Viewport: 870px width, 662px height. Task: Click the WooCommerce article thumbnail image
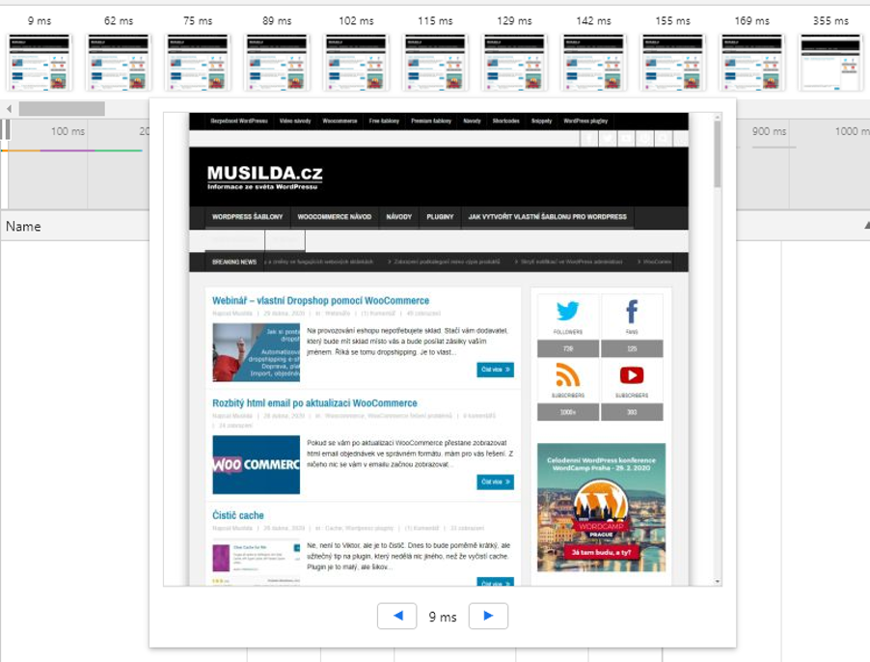pyautogui.click(x=256, y=464)
